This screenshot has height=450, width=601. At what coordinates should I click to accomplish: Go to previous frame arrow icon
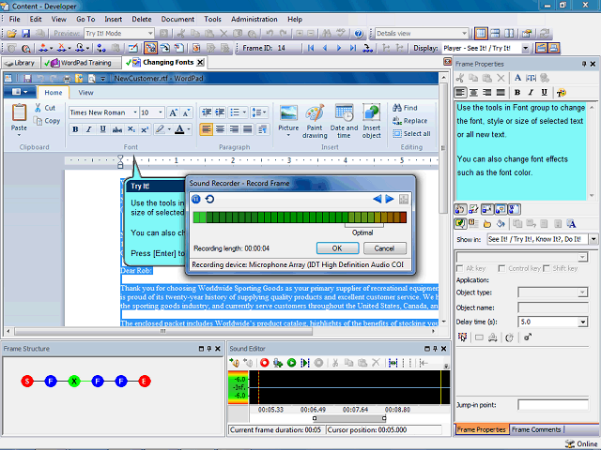pyautogui.click(x=325, y=48)
